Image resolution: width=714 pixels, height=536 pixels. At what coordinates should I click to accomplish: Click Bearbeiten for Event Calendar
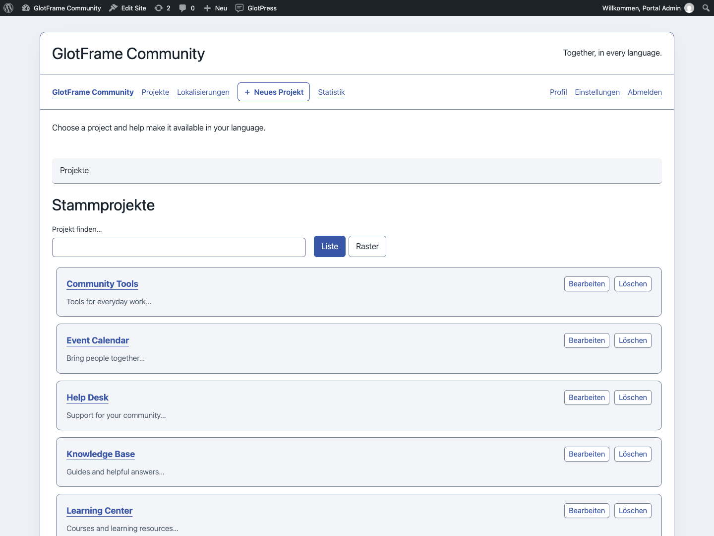click(x=587, y=340)
